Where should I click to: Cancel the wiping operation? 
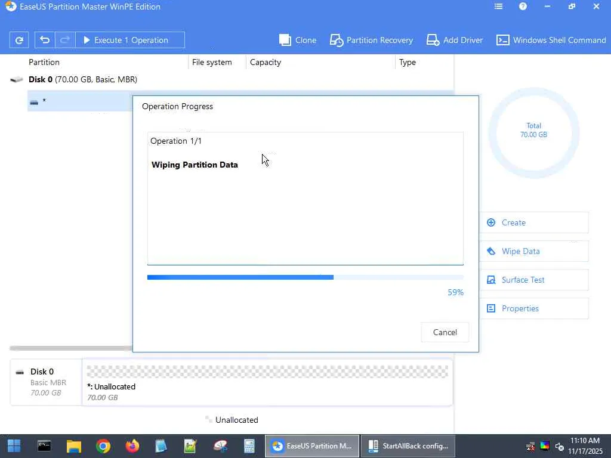pos(445,332)
